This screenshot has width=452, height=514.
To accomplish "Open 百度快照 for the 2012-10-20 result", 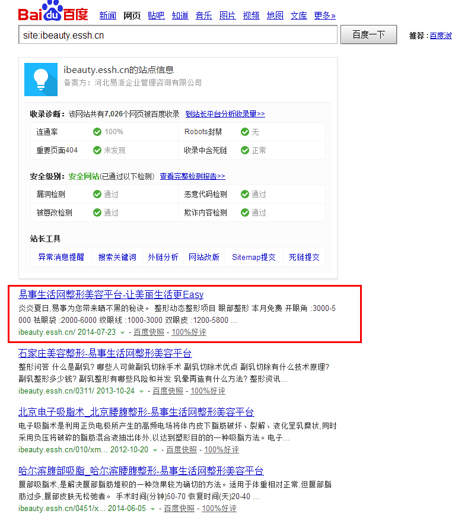I will click(x=182, y=449).
